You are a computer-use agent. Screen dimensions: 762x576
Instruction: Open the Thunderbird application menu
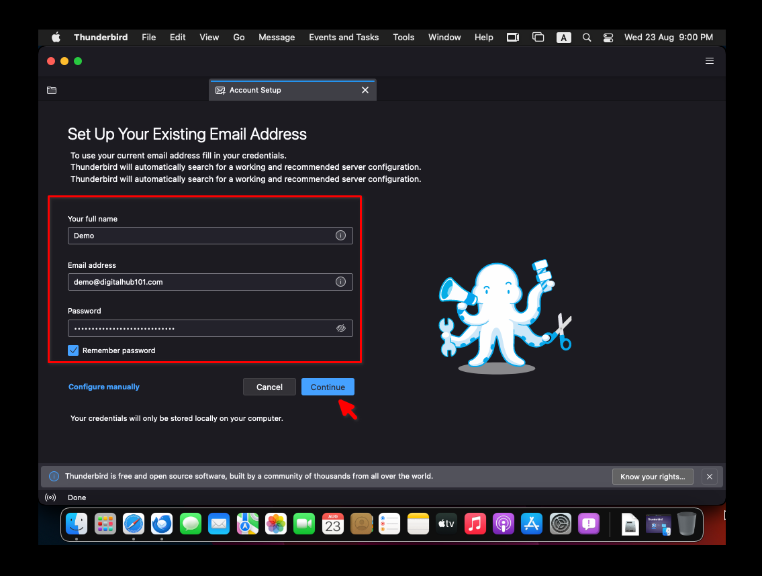click(101, 38)
